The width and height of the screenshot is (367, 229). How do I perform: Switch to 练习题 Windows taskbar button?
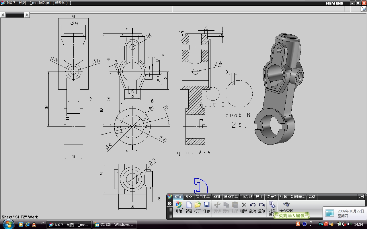[115, 225]
